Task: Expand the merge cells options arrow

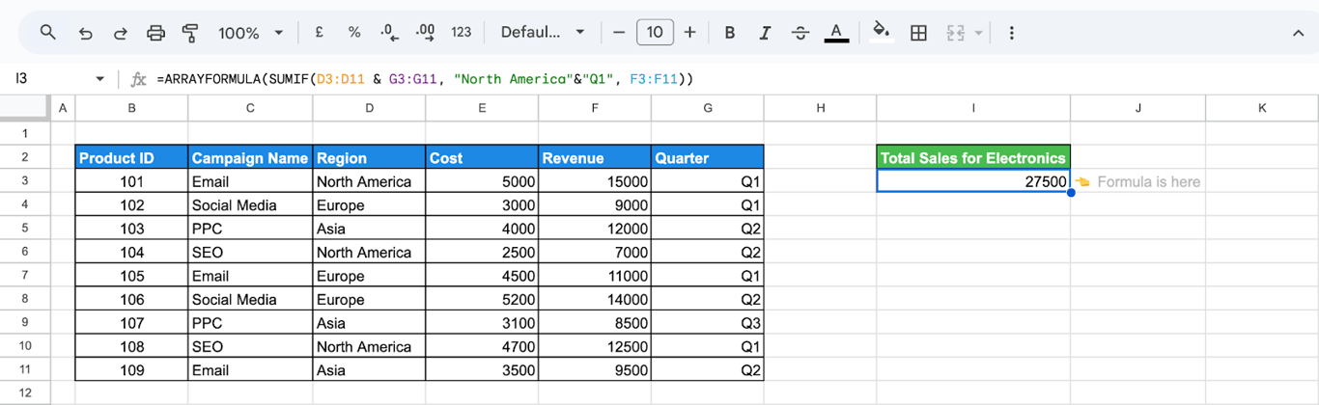Action: tap(978, 33)
